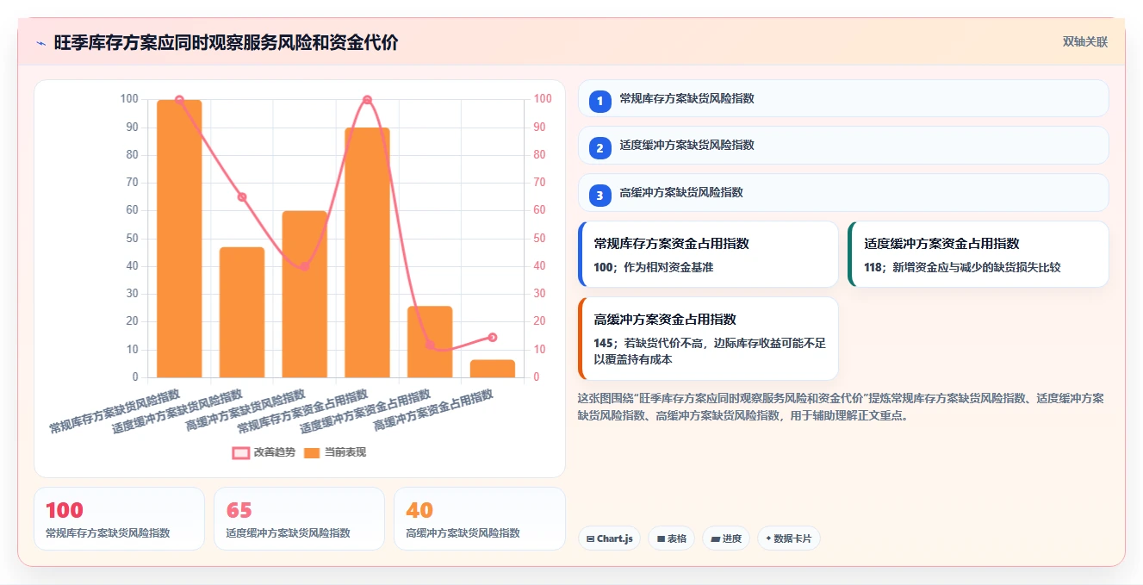
Task: Click the line point at 65
Action: point(242,197)
